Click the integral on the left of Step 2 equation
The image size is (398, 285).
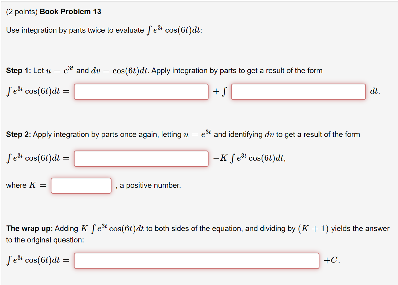tap(34, 158)
